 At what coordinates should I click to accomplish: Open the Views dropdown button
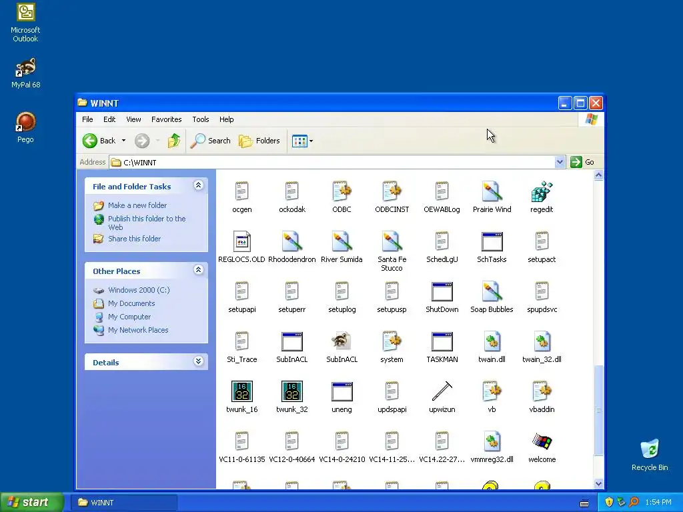tap(302, 141)
